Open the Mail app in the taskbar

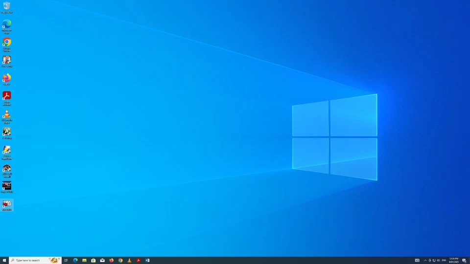[x=102, y=261]
